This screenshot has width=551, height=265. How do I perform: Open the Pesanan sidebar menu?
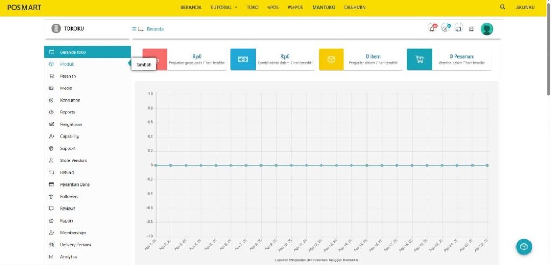tap(68, 76)
